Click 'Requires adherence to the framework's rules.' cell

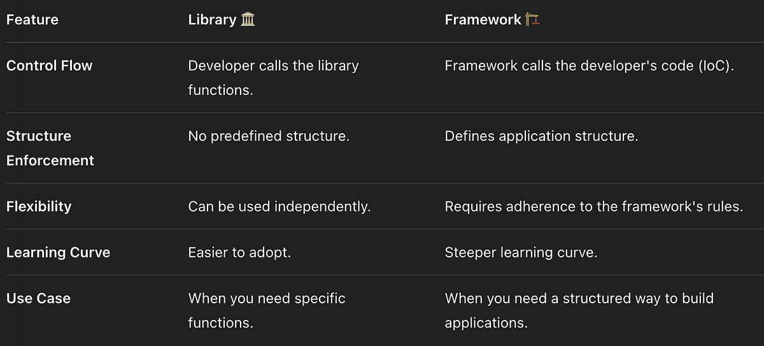point(594,206)
